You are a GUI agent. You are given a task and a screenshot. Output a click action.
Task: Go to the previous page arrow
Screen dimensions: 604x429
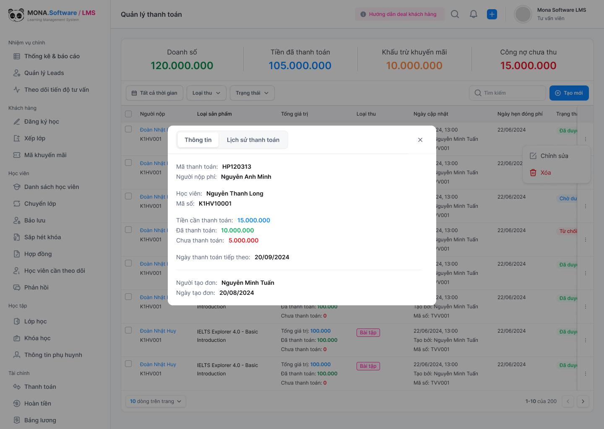568,401
